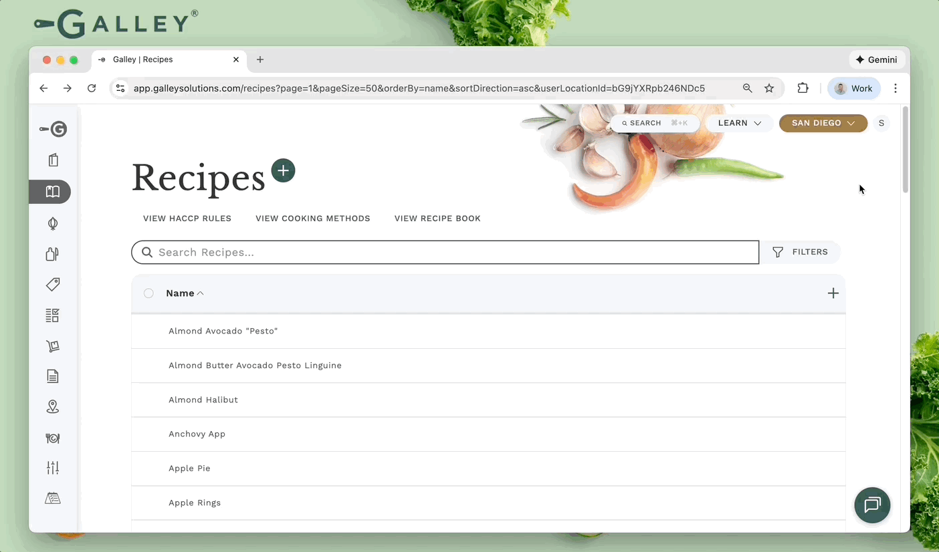Click the Galley logo in the sidebar

(54, 129)
